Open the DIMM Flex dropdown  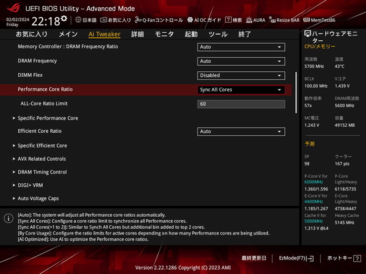pos(241,76)
